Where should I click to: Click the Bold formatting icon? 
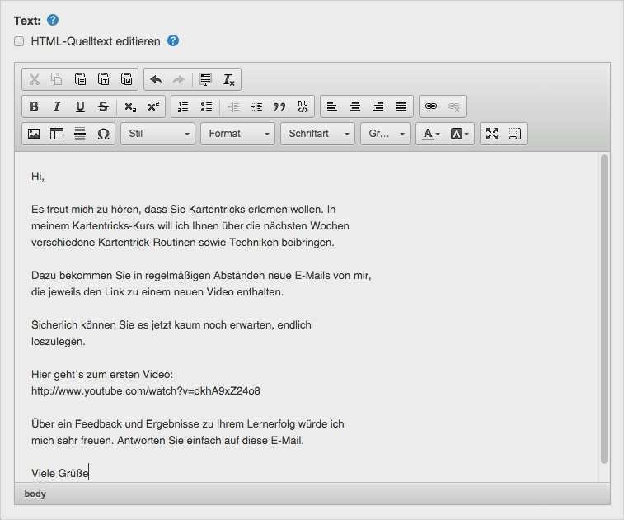(x=35, y=106)
